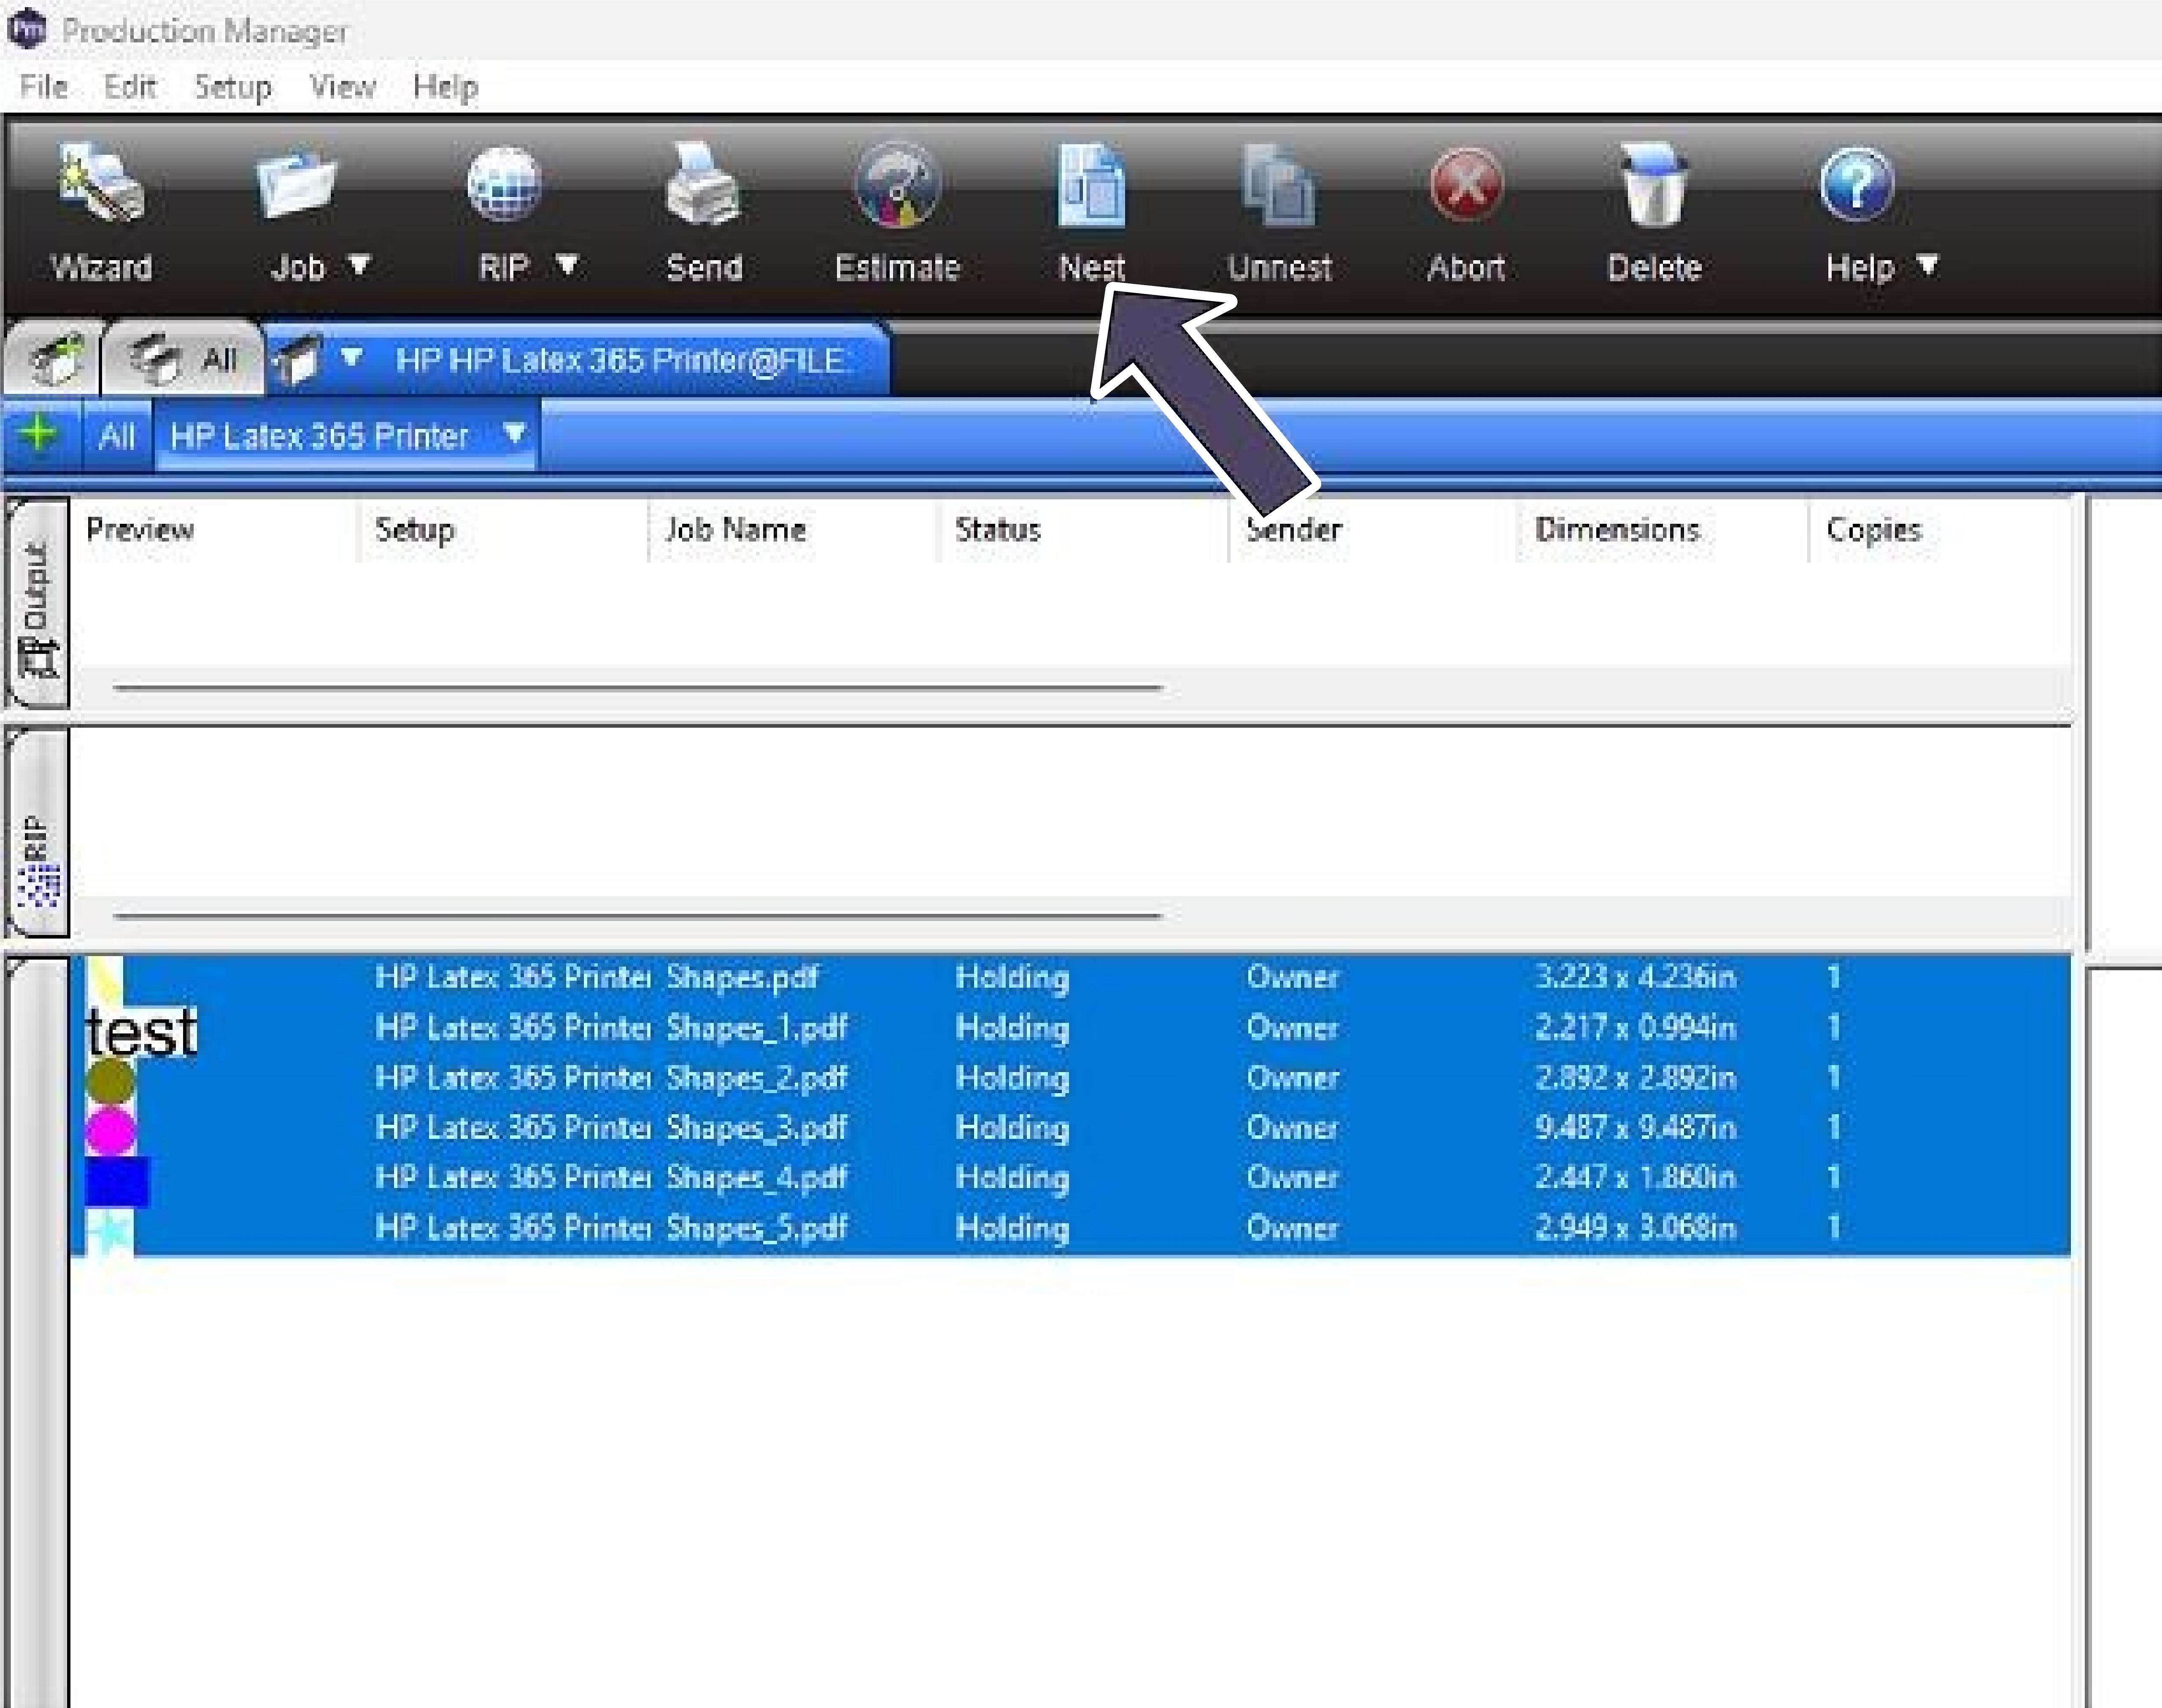Click Holding status of Shapes_4.pdf

(x=1012, y=1177)
